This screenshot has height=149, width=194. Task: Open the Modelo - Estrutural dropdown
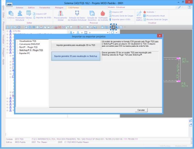pyautogui.click(x=176, y=8)
